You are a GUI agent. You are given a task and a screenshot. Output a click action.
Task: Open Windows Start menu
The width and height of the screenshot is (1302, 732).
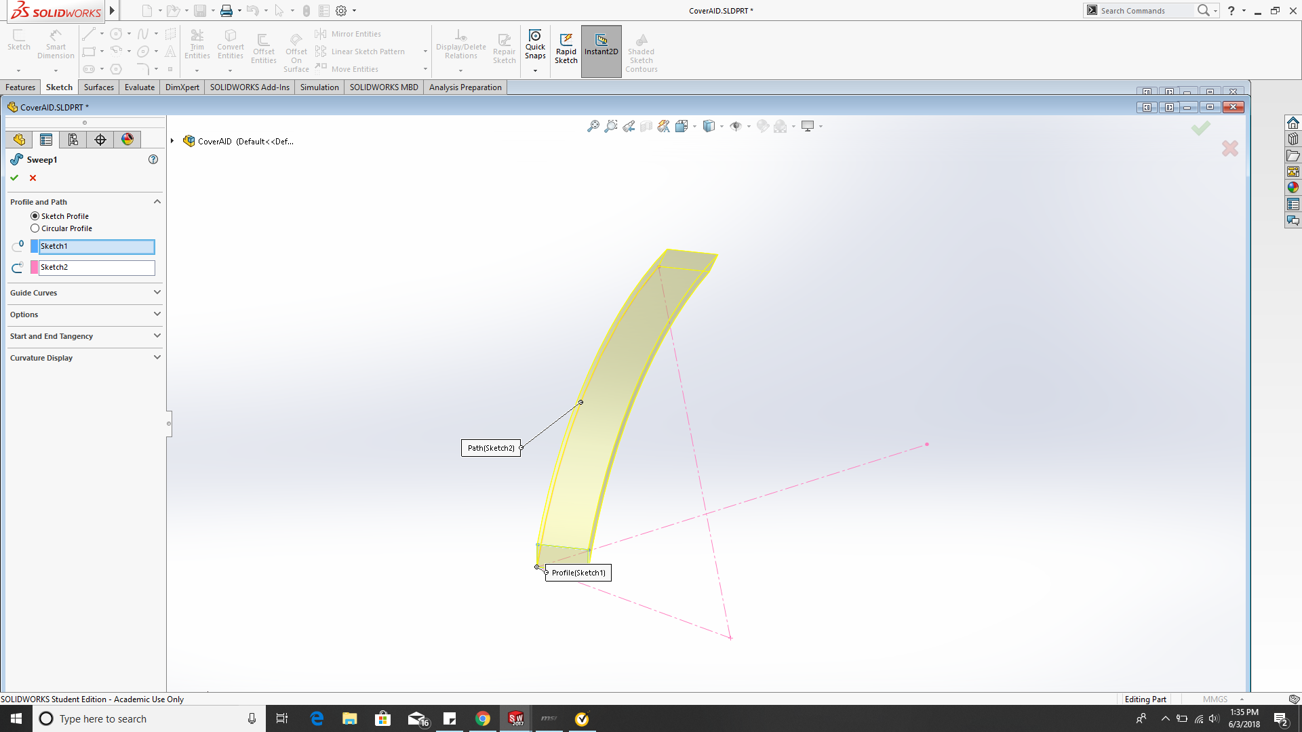click(16, 718)
